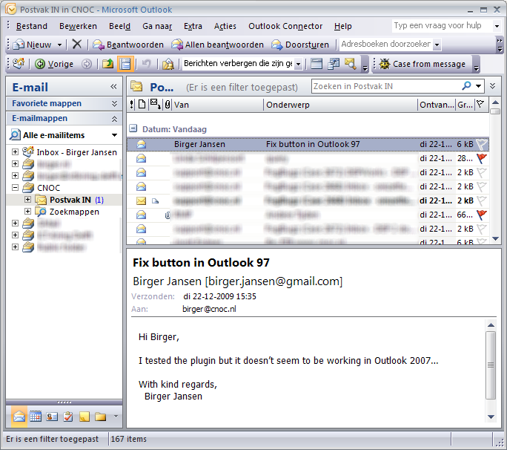This screenshot has width=507, height=450.
Task: Click the group-by box toolbar icon
Action: point(334,64)
